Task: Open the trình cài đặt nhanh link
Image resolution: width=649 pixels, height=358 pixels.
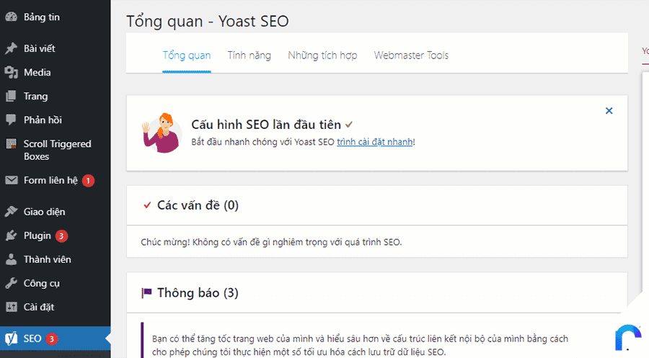Action: (374, 142)
